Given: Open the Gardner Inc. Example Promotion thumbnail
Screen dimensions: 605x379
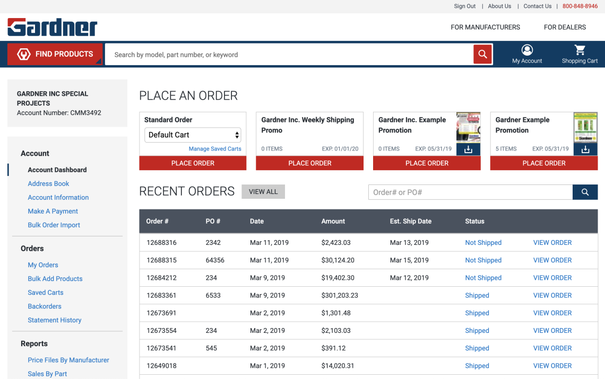Looking at the screenshot, I should coord(468,128).
